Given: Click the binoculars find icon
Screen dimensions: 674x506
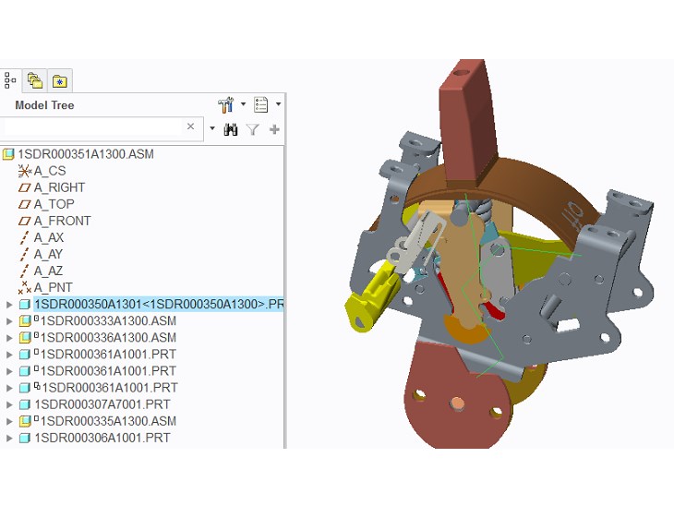Looking at the screenshot, I should coord(231,129).
